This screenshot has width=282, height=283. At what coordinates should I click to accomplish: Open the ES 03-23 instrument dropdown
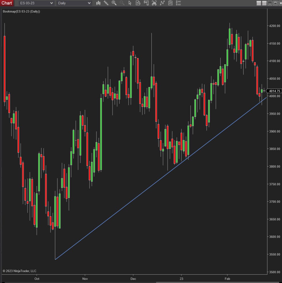pos(36,3)
